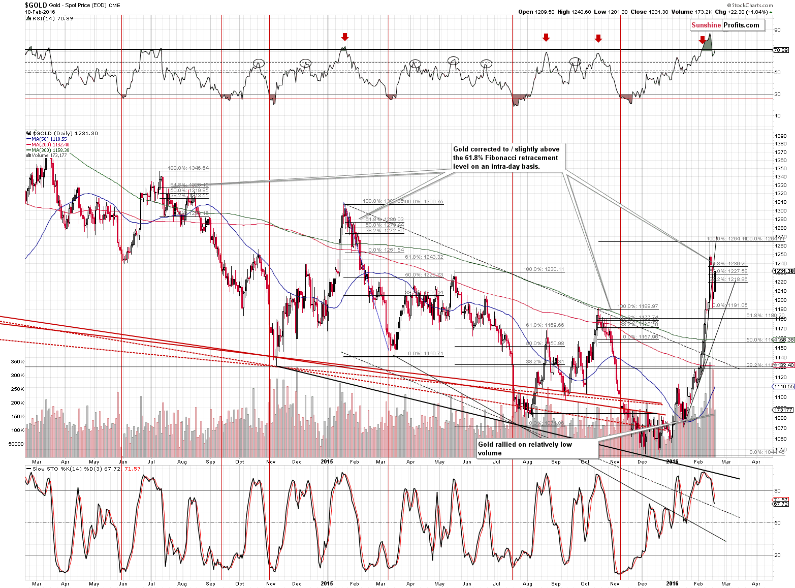795x588 pixels.
Task: Click the Low 1201.30 value in the header
Action: [611, 12]
